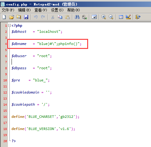The height and width of the screenshot is (147, 151).
Task: Open a file with the folder icon
Action: click(12, 17)
